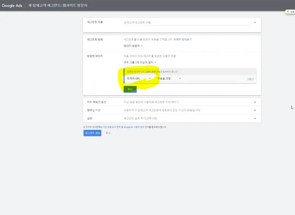Click the 취소 cancel link
This screenshot has height=215, width=295.
point(108,133)
